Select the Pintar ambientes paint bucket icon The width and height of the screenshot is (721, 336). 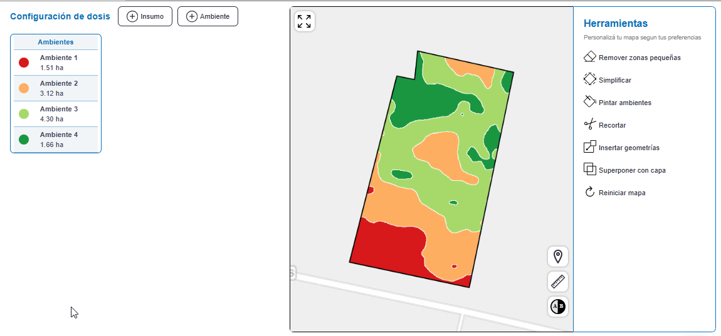tap(589, 102)
